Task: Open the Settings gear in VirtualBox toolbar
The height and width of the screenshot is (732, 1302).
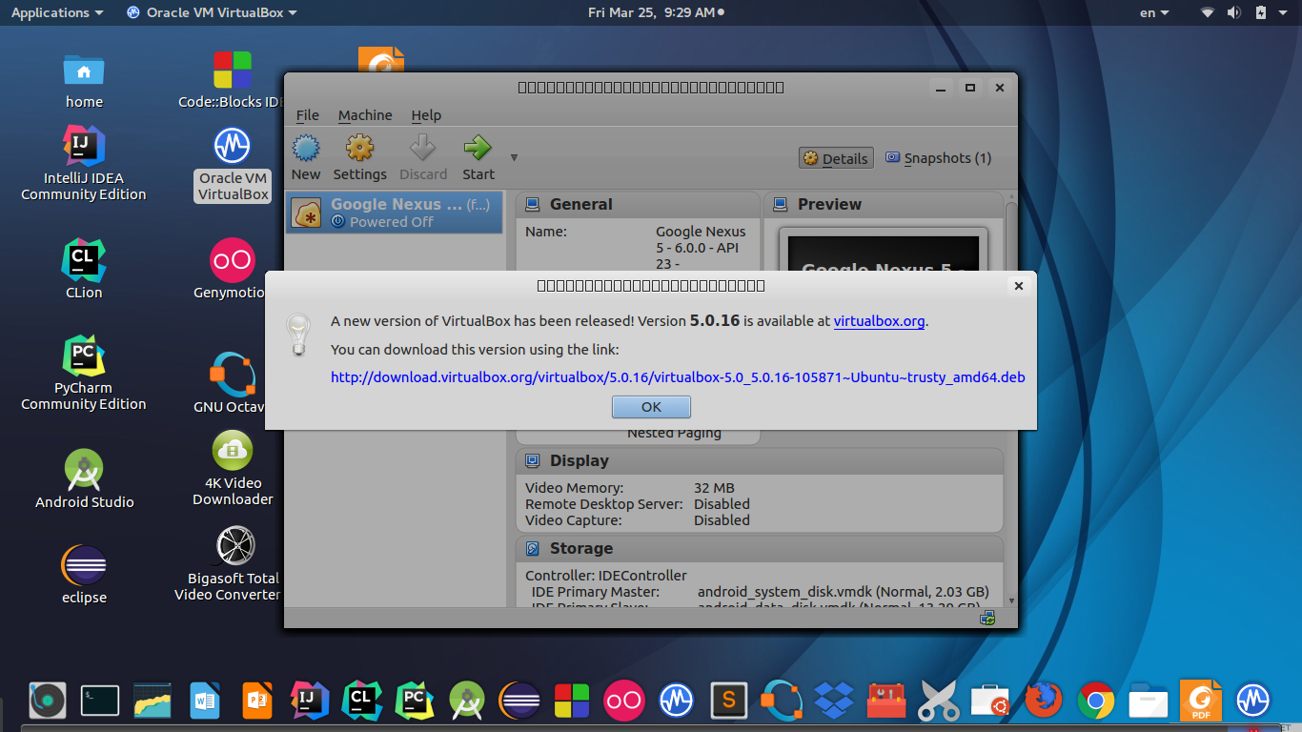Action: [x=359, y=157]
